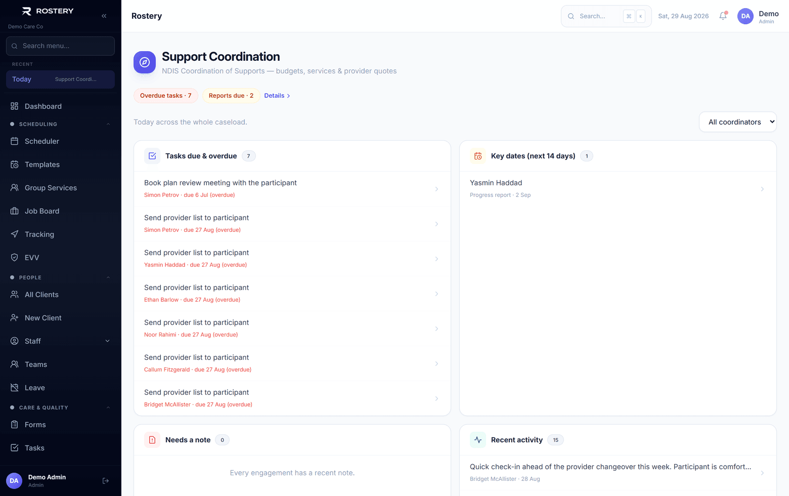Image resolution: width=789 pixels, height=496 pixels.
Task: Open Staff menu item
Action: coord(61,341)
